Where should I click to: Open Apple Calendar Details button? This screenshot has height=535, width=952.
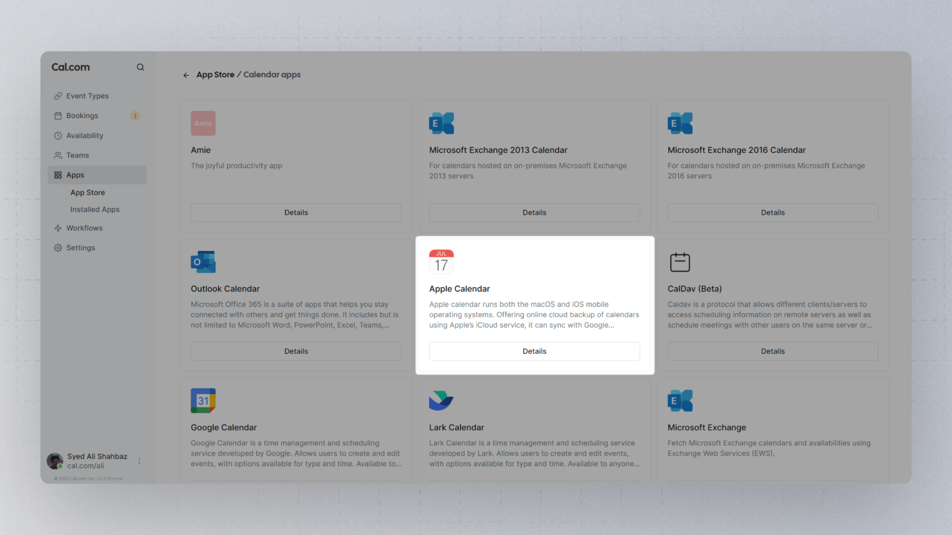534,351
